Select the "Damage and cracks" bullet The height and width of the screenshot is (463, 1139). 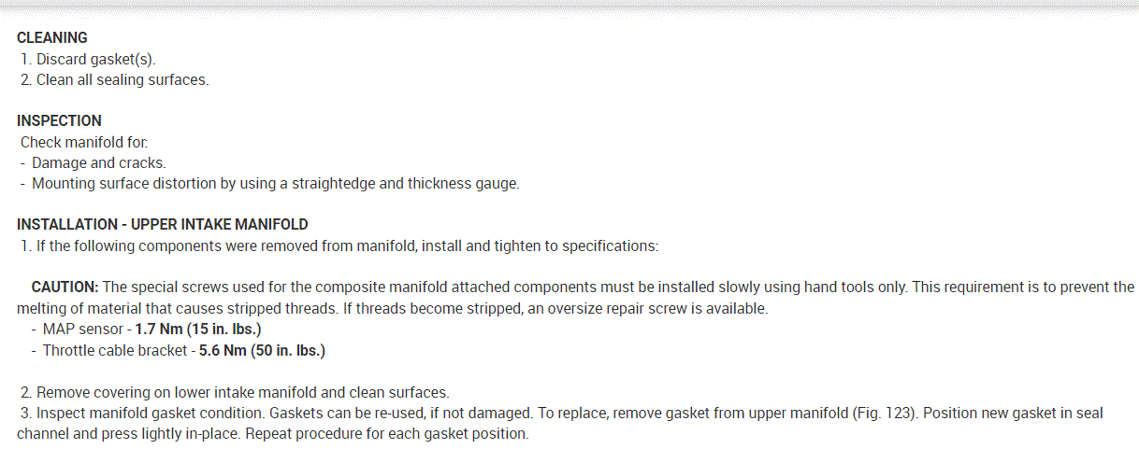coord(98,162)
